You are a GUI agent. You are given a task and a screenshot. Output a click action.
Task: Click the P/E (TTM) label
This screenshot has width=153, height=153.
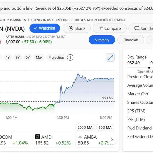coord(136,119)
